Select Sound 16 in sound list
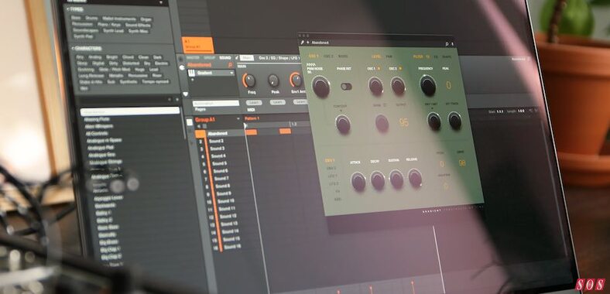The height and width of the screenshot is (294, 610). 232,246
